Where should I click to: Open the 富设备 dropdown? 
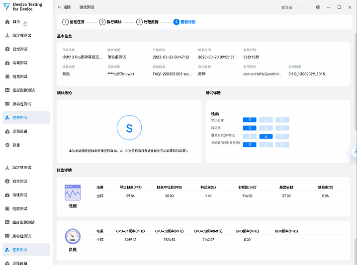291,7
